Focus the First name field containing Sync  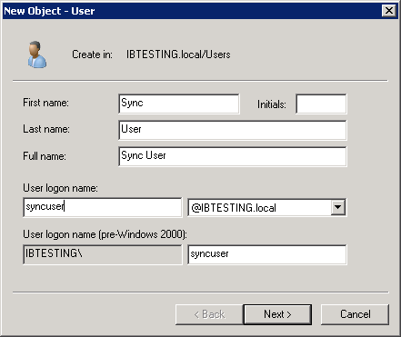[179, 104]
